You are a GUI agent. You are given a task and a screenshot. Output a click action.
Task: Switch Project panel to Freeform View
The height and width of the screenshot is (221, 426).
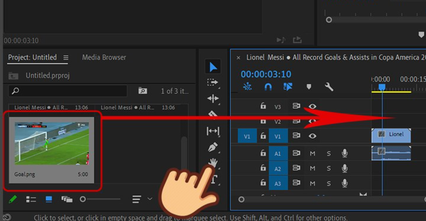pyautogui.click(x=67, y=199)
